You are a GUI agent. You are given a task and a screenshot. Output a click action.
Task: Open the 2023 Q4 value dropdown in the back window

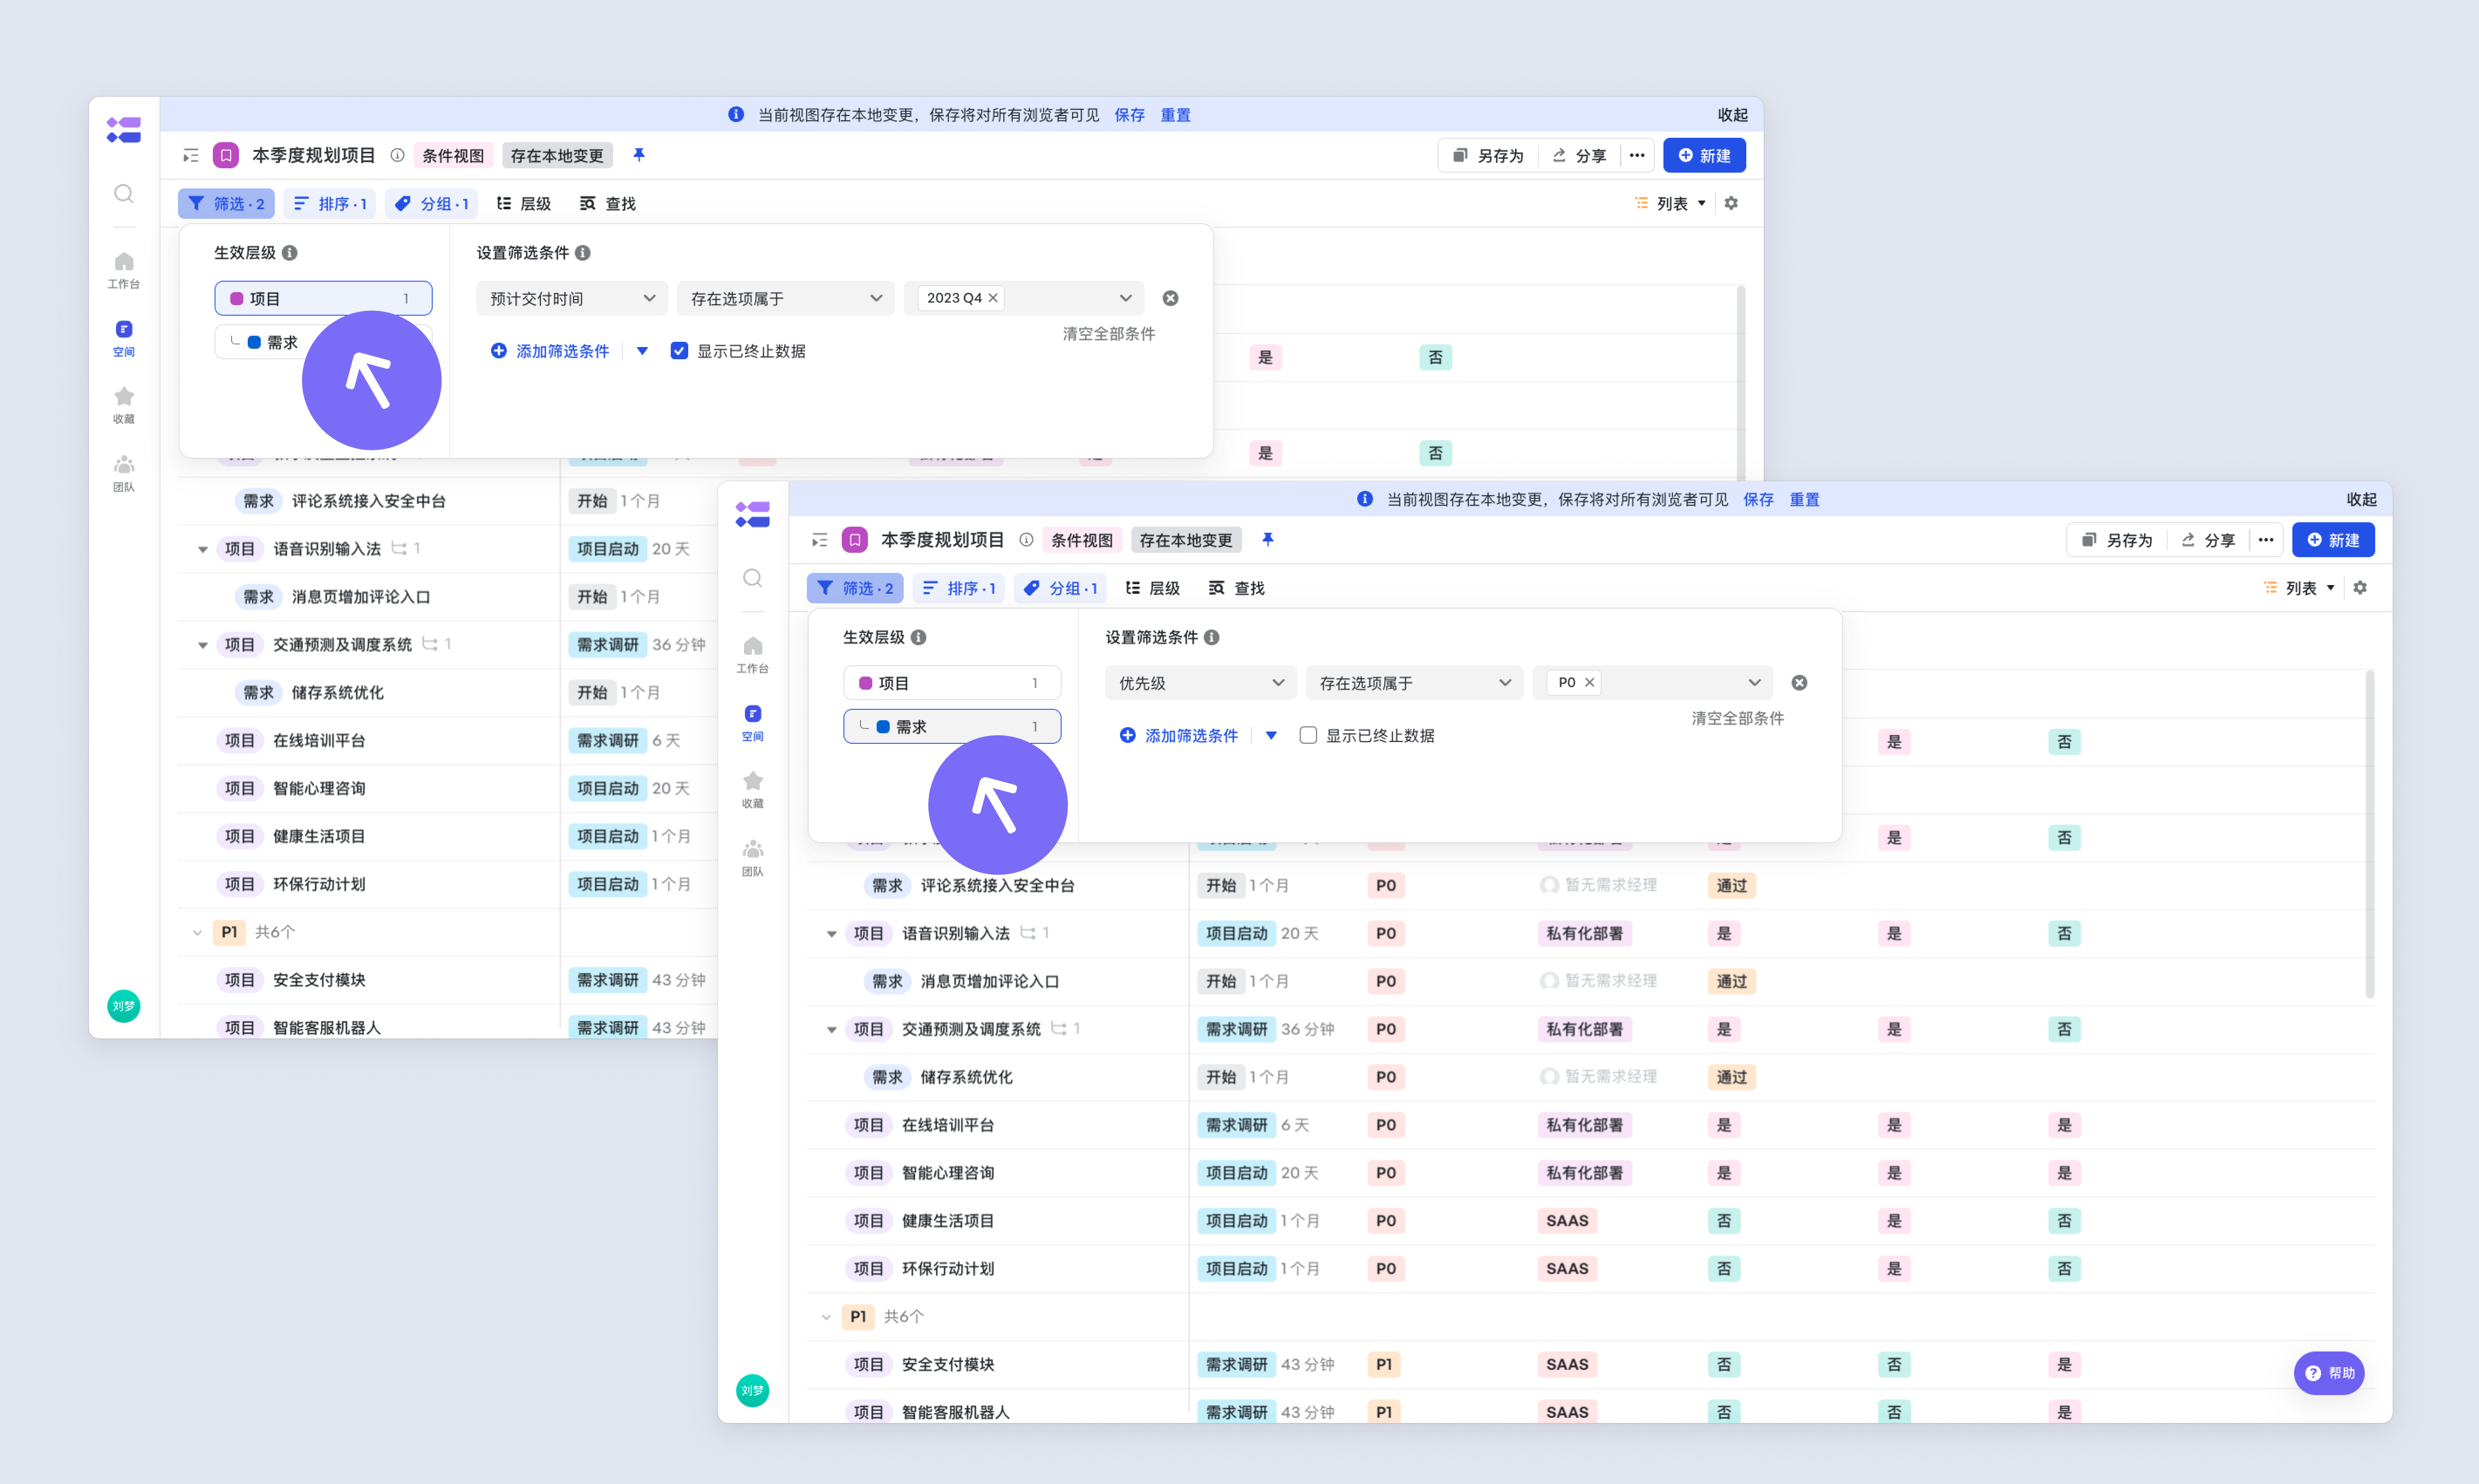1024,298
